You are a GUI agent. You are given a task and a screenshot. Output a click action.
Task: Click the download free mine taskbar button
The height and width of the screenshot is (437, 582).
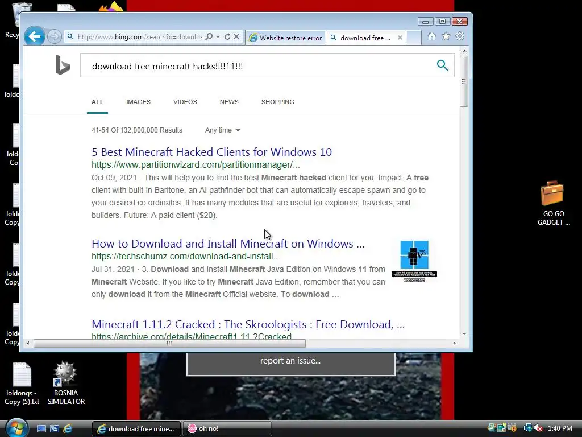(136, 429)
